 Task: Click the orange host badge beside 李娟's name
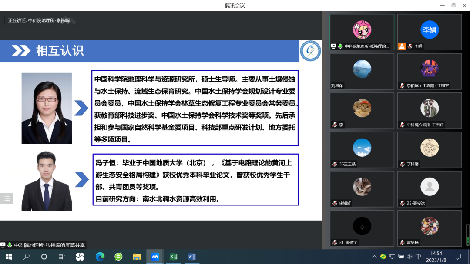402,46
